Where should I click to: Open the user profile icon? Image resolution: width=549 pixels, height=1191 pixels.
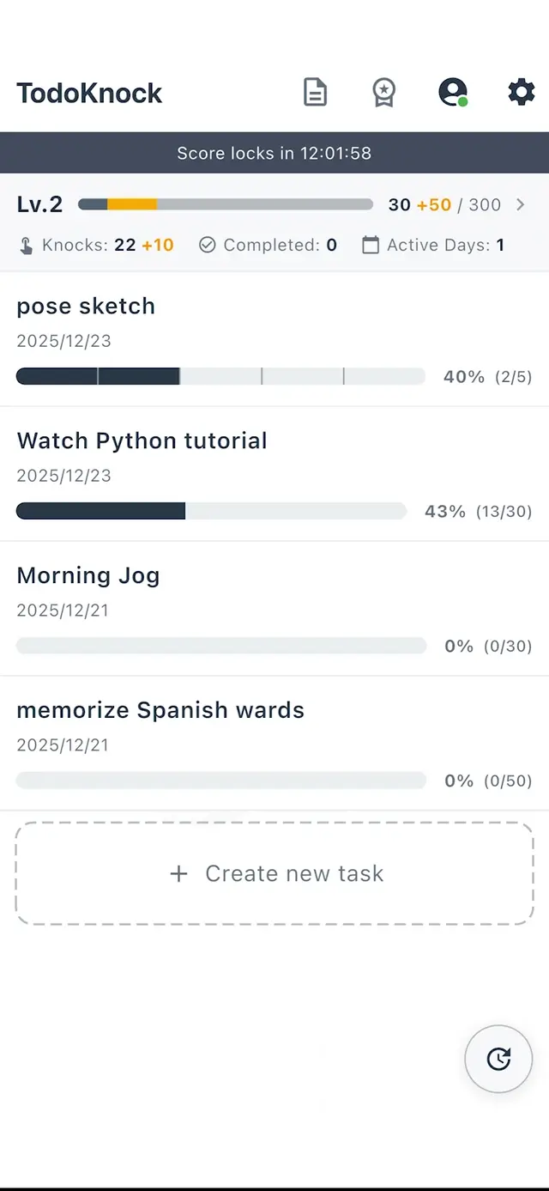click(452, 92)
